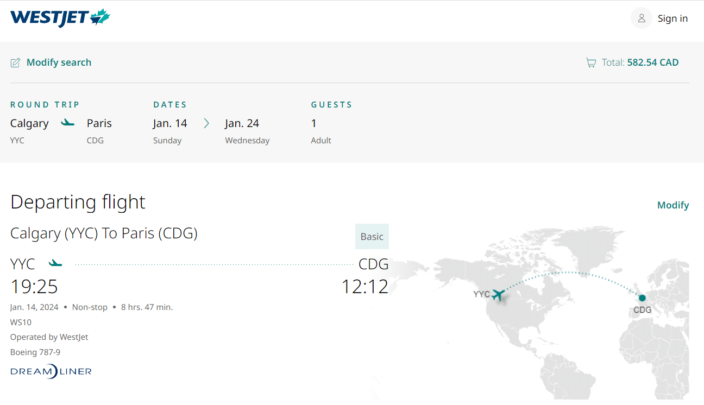Open the Modify search link

pos(59,62)
